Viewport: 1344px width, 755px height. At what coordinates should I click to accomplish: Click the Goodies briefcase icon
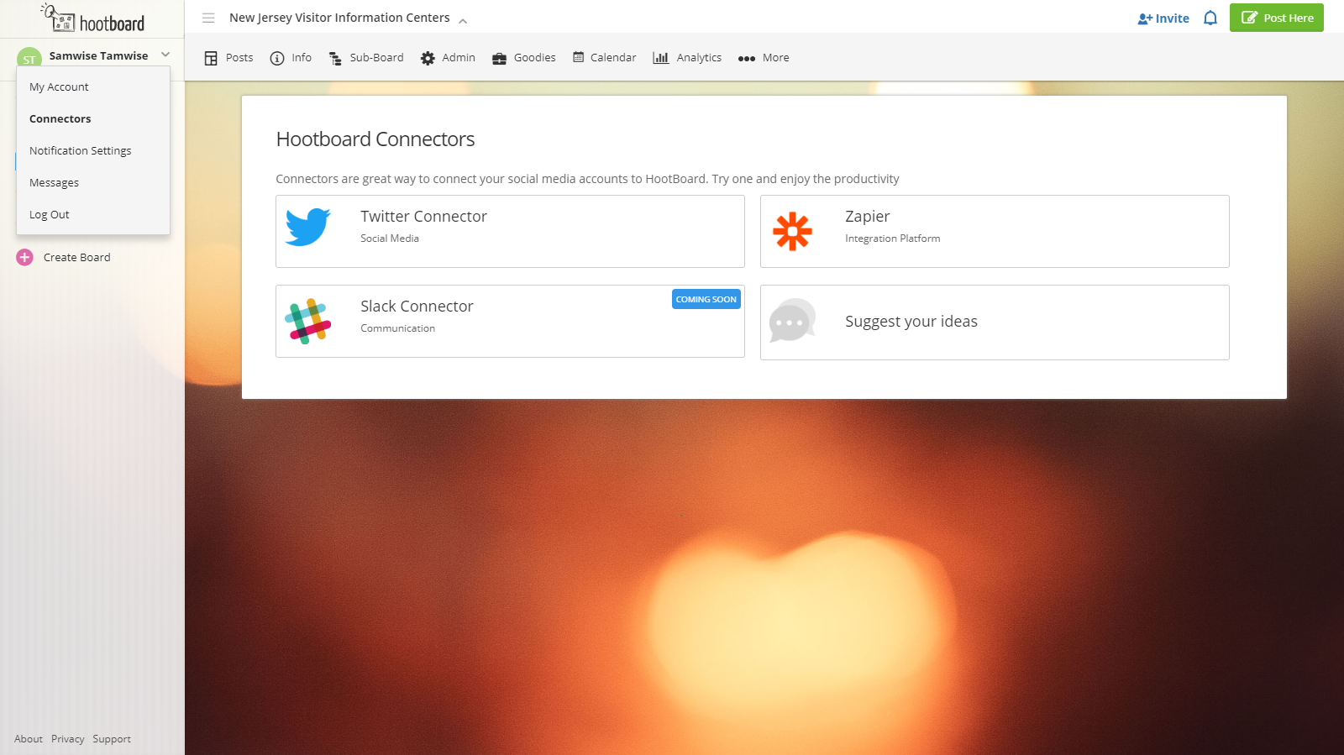(x=499, y=58)
